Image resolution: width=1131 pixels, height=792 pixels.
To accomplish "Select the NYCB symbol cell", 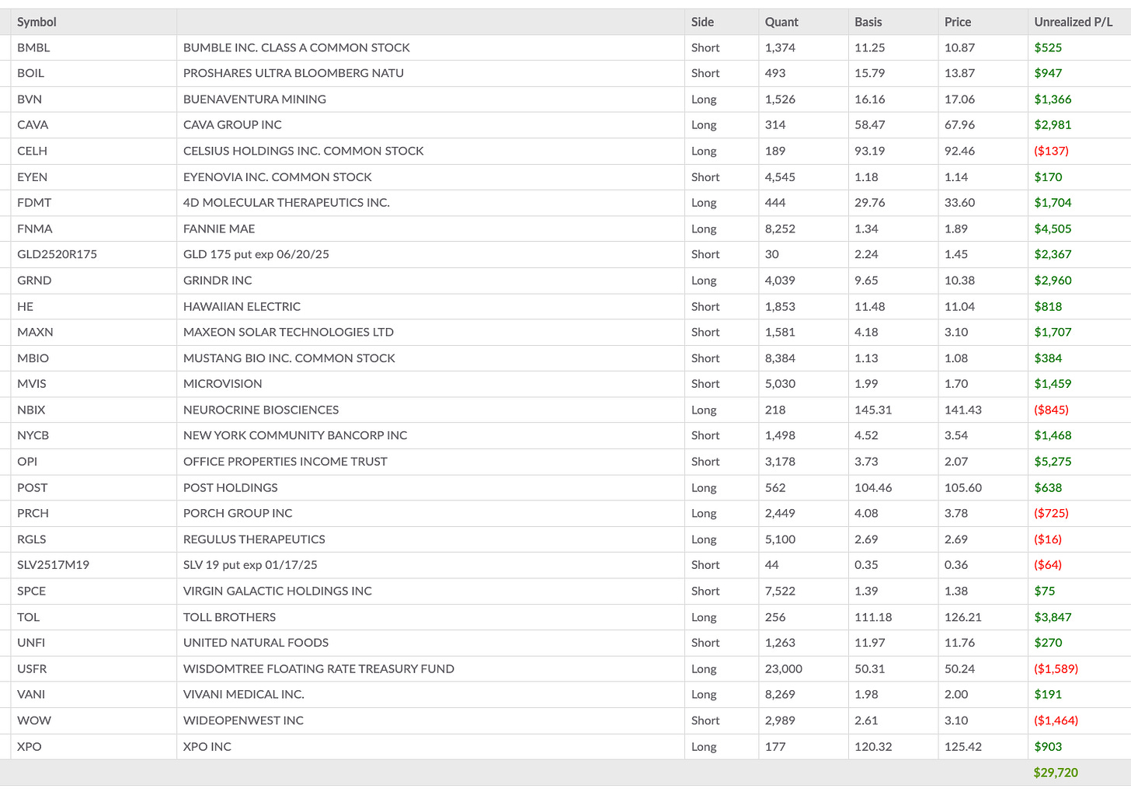I will click(33, 435).
